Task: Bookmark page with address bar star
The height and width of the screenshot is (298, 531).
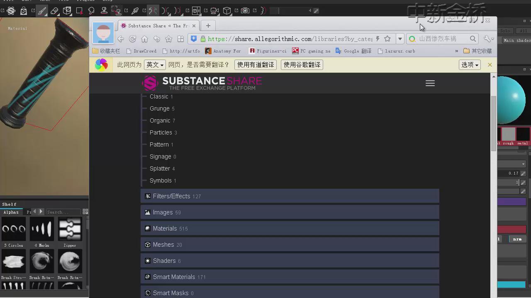Action: [x=387, y=39]
